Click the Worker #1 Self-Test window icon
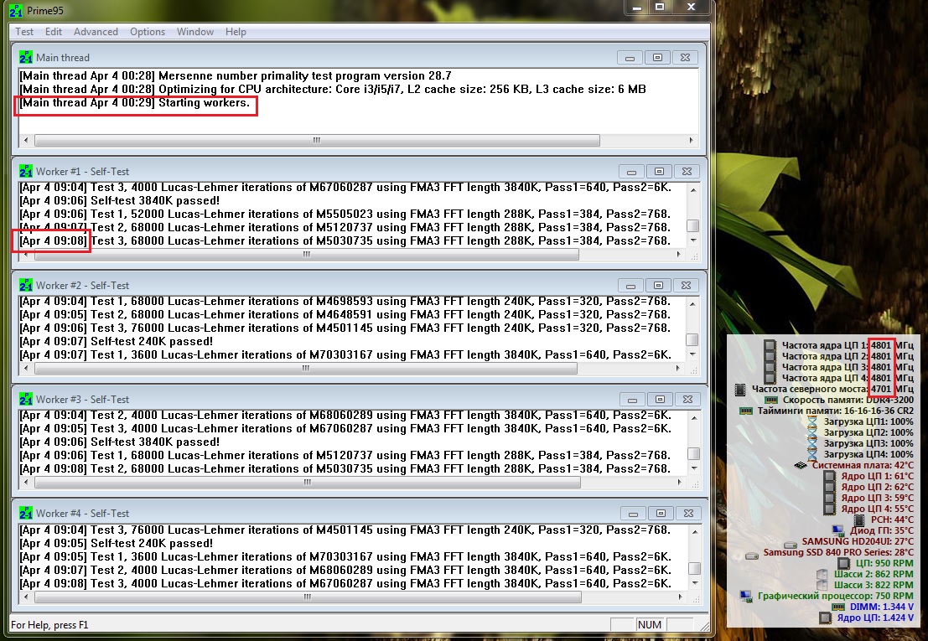This screenshot has width=928, height=641. (26, 171)
